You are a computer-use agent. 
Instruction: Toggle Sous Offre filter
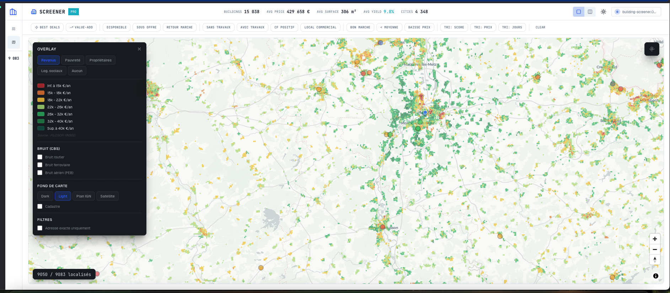(x=146, y=27)
